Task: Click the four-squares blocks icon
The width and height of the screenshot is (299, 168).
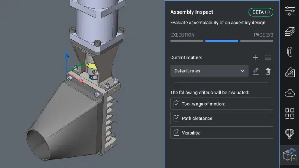Action: point(290,114)
